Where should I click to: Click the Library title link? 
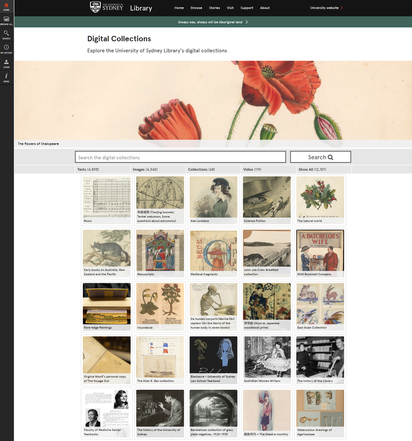(141, 8)
